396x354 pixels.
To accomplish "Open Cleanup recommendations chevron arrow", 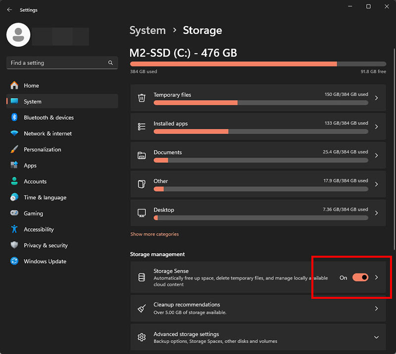I will coord(377,308).
